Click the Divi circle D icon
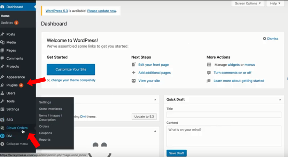The image size is (288, 157). (2, 136)
